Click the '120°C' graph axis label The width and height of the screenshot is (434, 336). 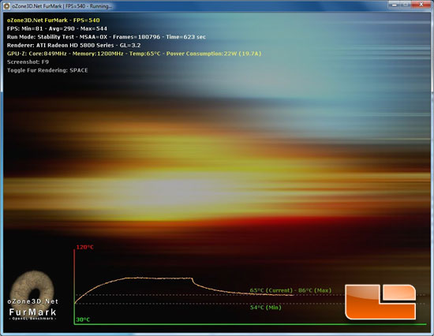85,247
